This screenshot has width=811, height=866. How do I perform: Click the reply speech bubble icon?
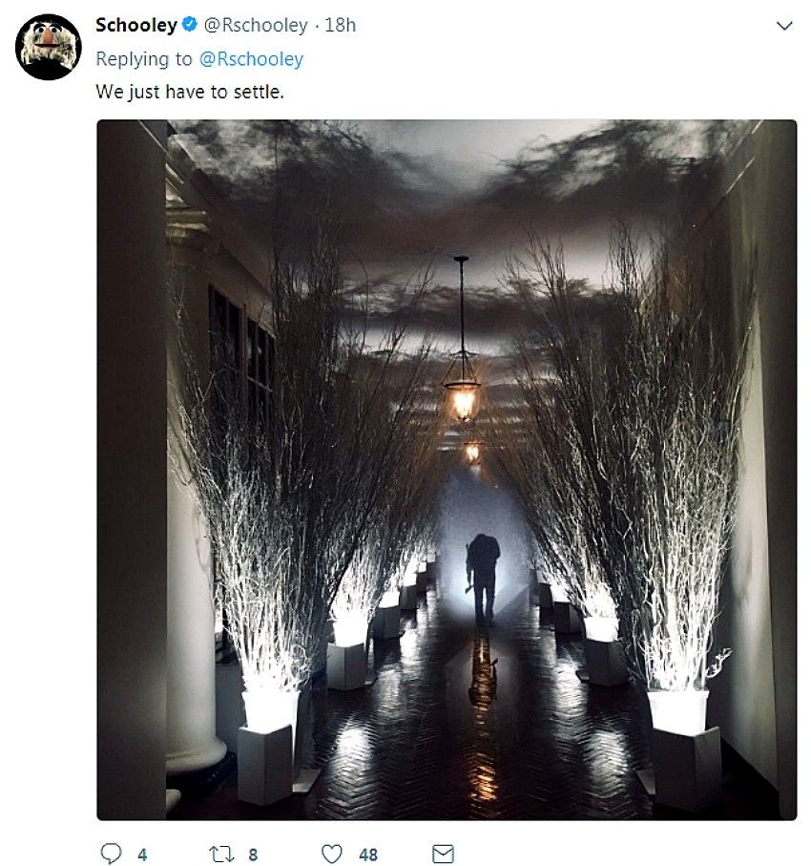(x=111, y=854)
